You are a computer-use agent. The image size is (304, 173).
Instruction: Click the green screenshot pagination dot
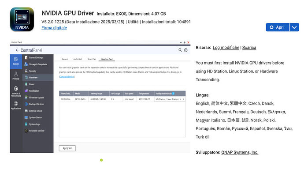(x=101, y=160)
